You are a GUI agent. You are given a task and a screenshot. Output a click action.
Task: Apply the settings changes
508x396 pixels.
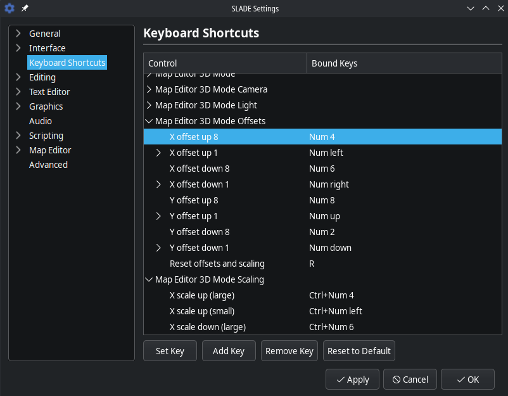[x=352, y=379]
